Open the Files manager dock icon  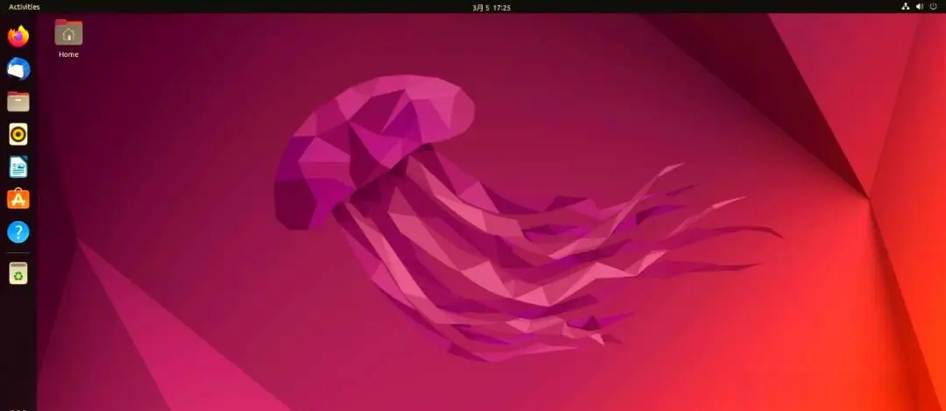(x=18, y=102)
